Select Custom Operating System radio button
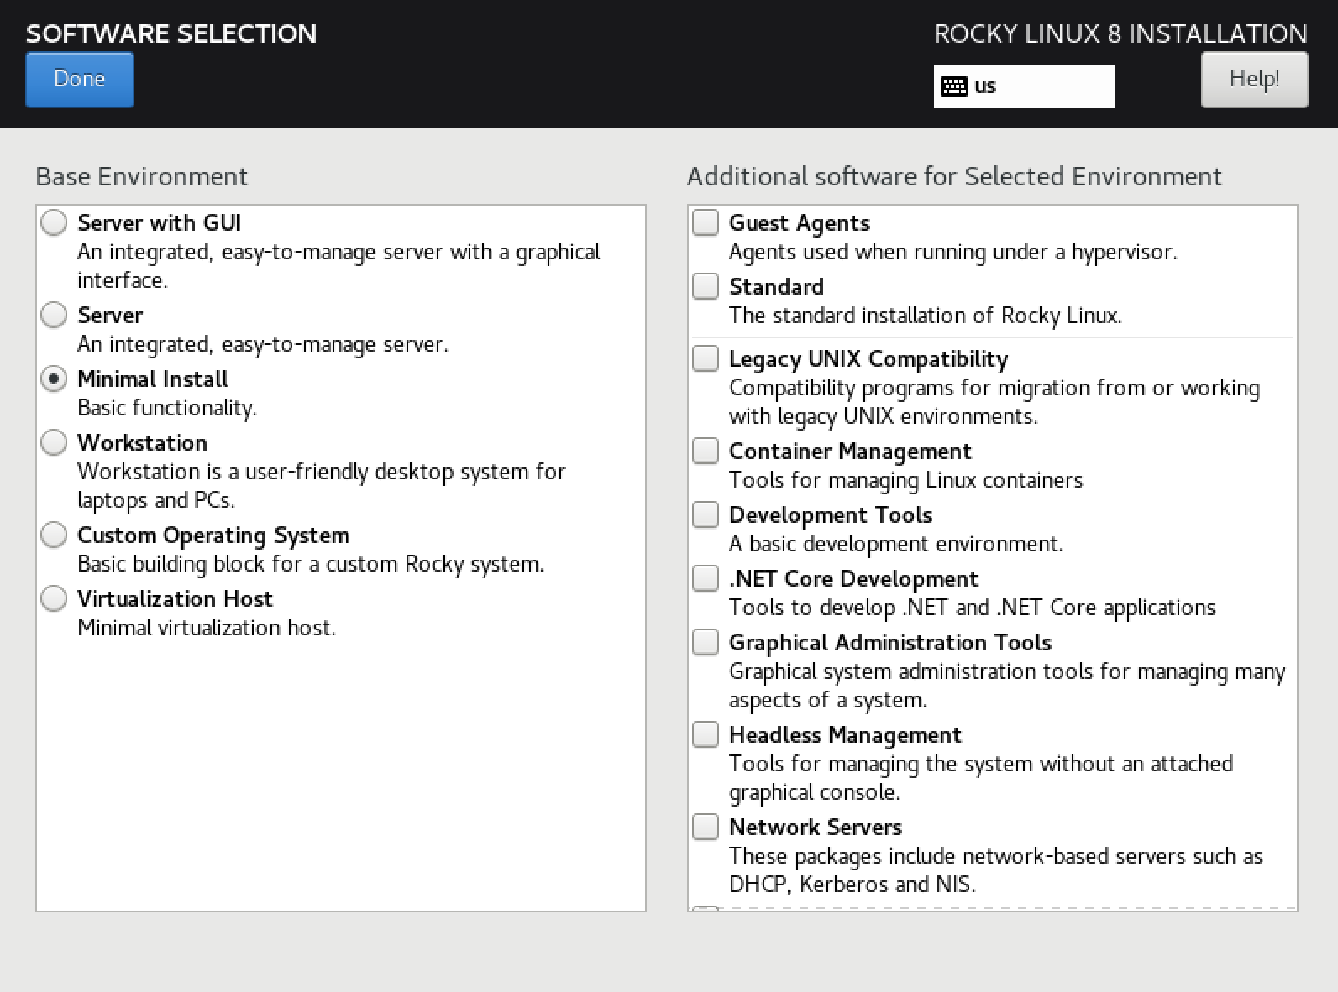Image resolution: width=1338 pixels, height=992 pixels. (54, 535)
